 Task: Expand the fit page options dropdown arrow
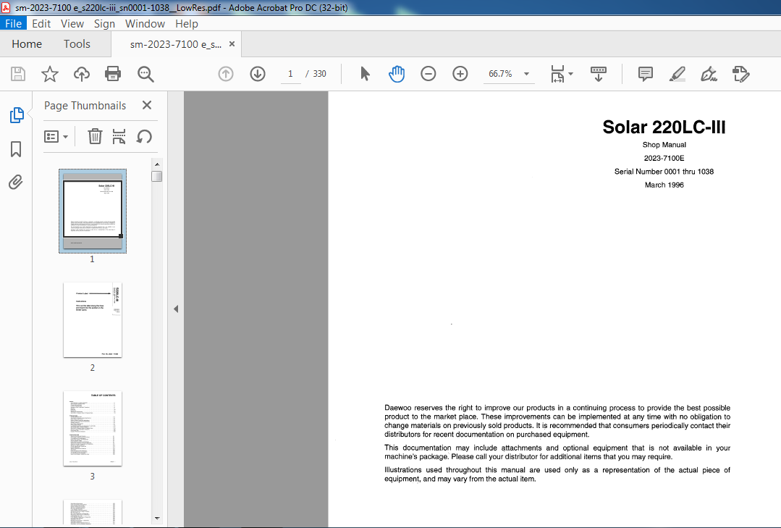571,74
